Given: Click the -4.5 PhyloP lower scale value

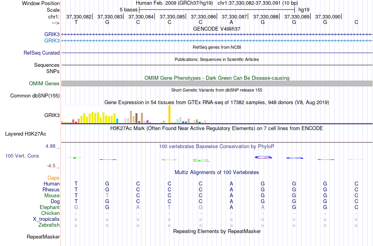Looking at the screenshot, I should click(x=51, y=166).
